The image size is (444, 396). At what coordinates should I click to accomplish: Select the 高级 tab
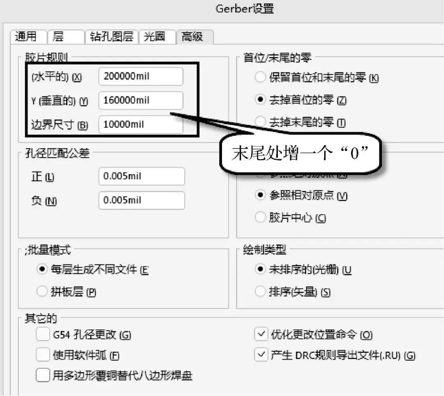[192, 37]
